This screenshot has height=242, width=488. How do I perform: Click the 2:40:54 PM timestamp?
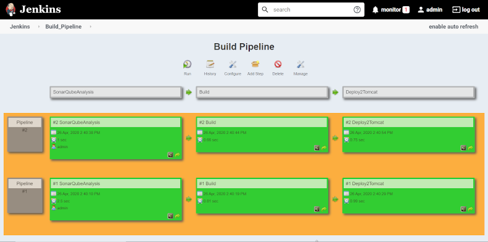(371, 133)
